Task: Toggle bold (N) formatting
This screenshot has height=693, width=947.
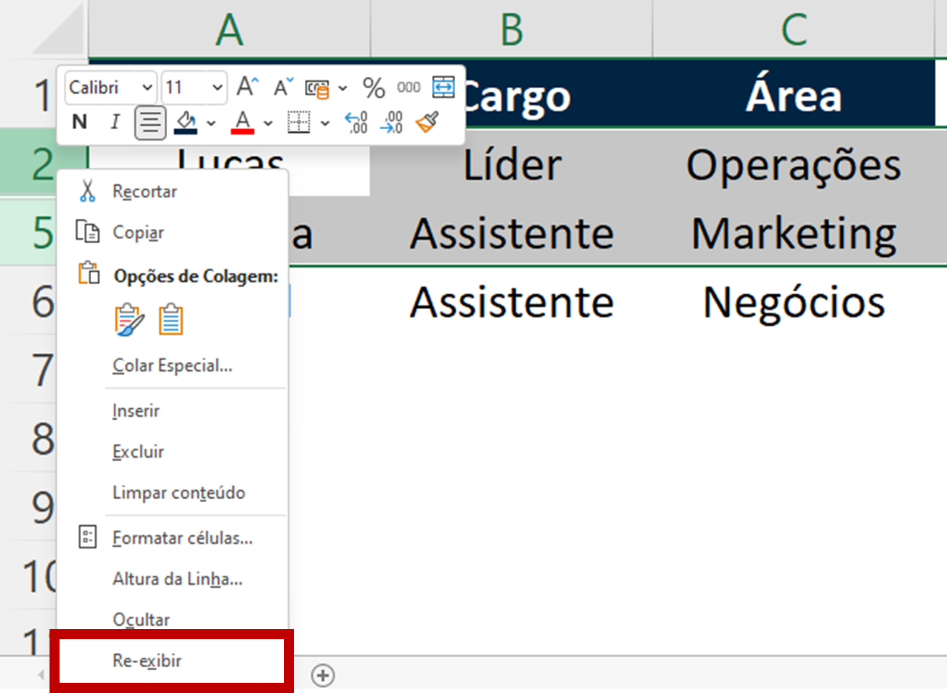Action: pos(80,122)
